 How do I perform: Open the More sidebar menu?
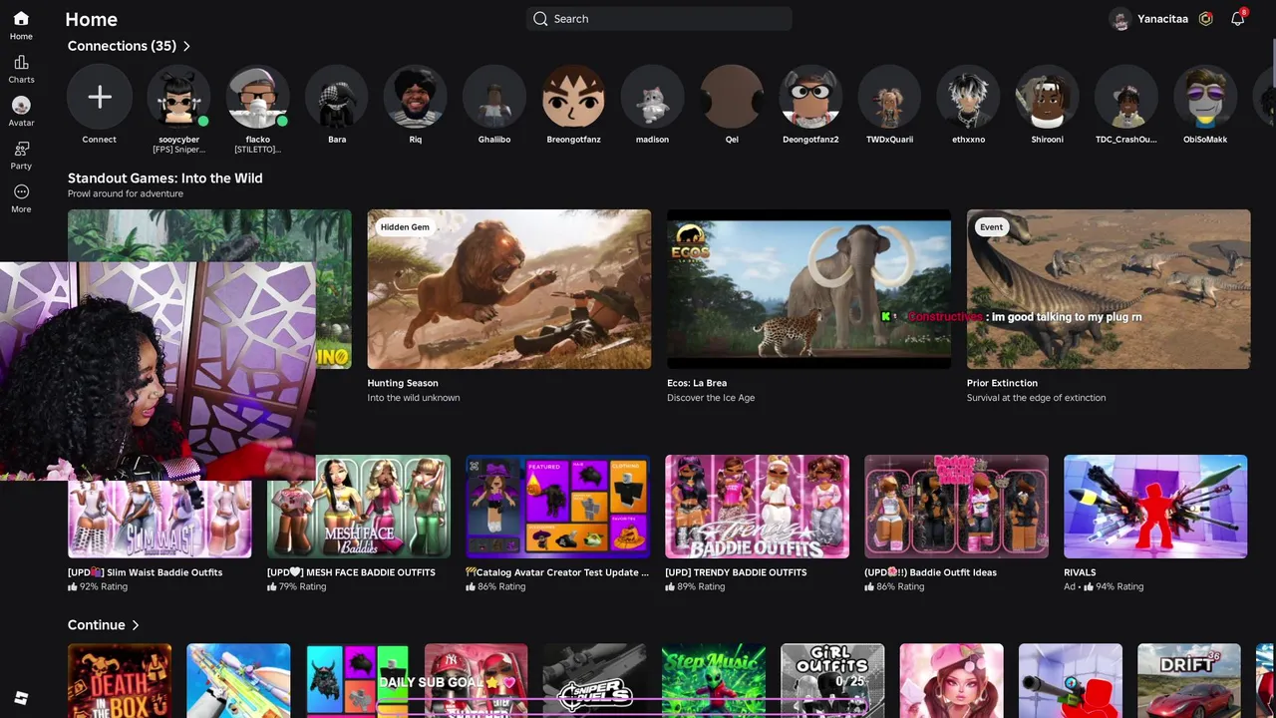coord(21,198)
